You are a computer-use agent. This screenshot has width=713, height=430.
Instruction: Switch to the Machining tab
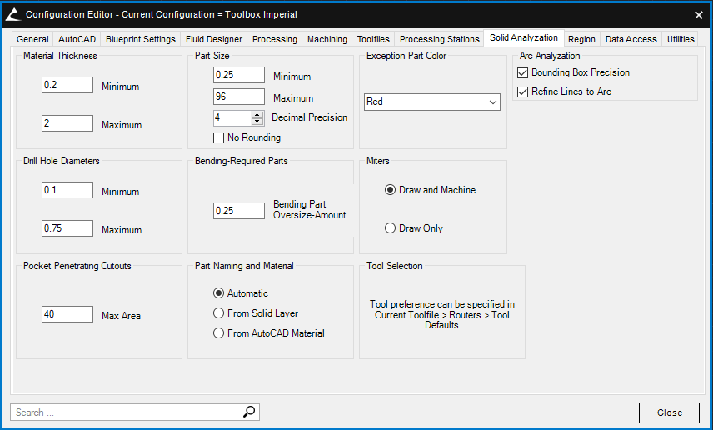(x=327, y=39)
